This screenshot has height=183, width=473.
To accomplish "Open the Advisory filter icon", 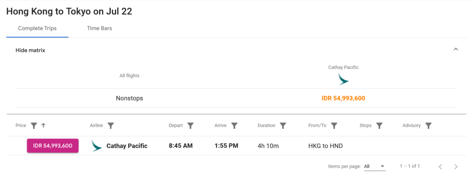I will [x=428, y=126].
